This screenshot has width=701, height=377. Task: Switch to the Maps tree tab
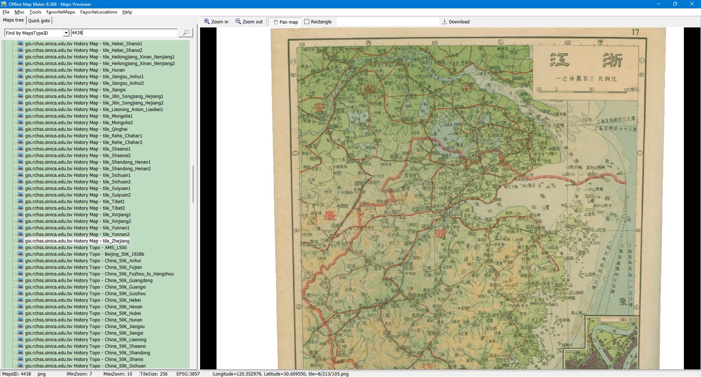click(13, 20)
